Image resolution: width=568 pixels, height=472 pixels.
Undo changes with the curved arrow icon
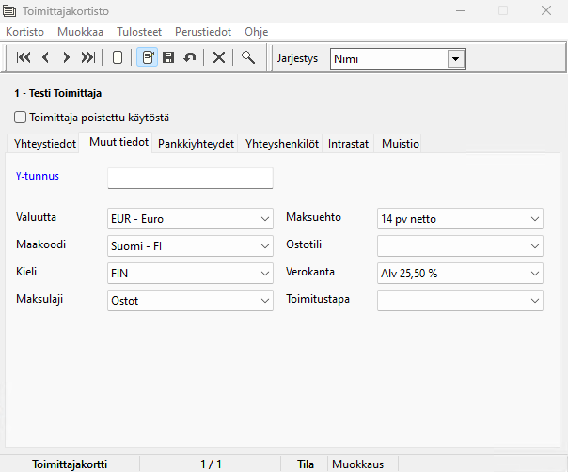pos(189,57)
